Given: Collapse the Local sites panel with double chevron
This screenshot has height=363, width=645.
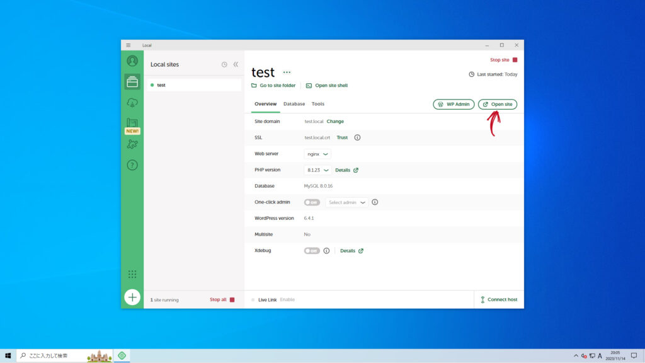Looking at the screenshot, I should pyautogui.click(x=236, y=65).
